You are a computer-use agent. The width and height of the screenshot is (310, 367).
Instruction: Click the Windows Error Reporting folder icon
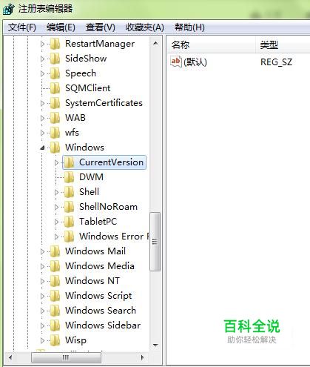(69, 237)
